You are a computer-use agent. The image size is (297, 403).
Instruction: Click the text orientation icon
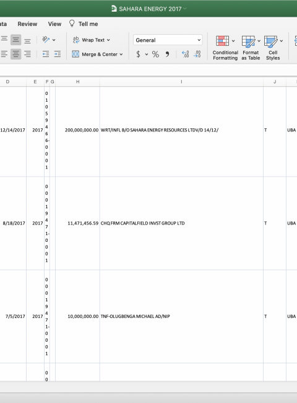pyautogui.click(x=46, y=40)
